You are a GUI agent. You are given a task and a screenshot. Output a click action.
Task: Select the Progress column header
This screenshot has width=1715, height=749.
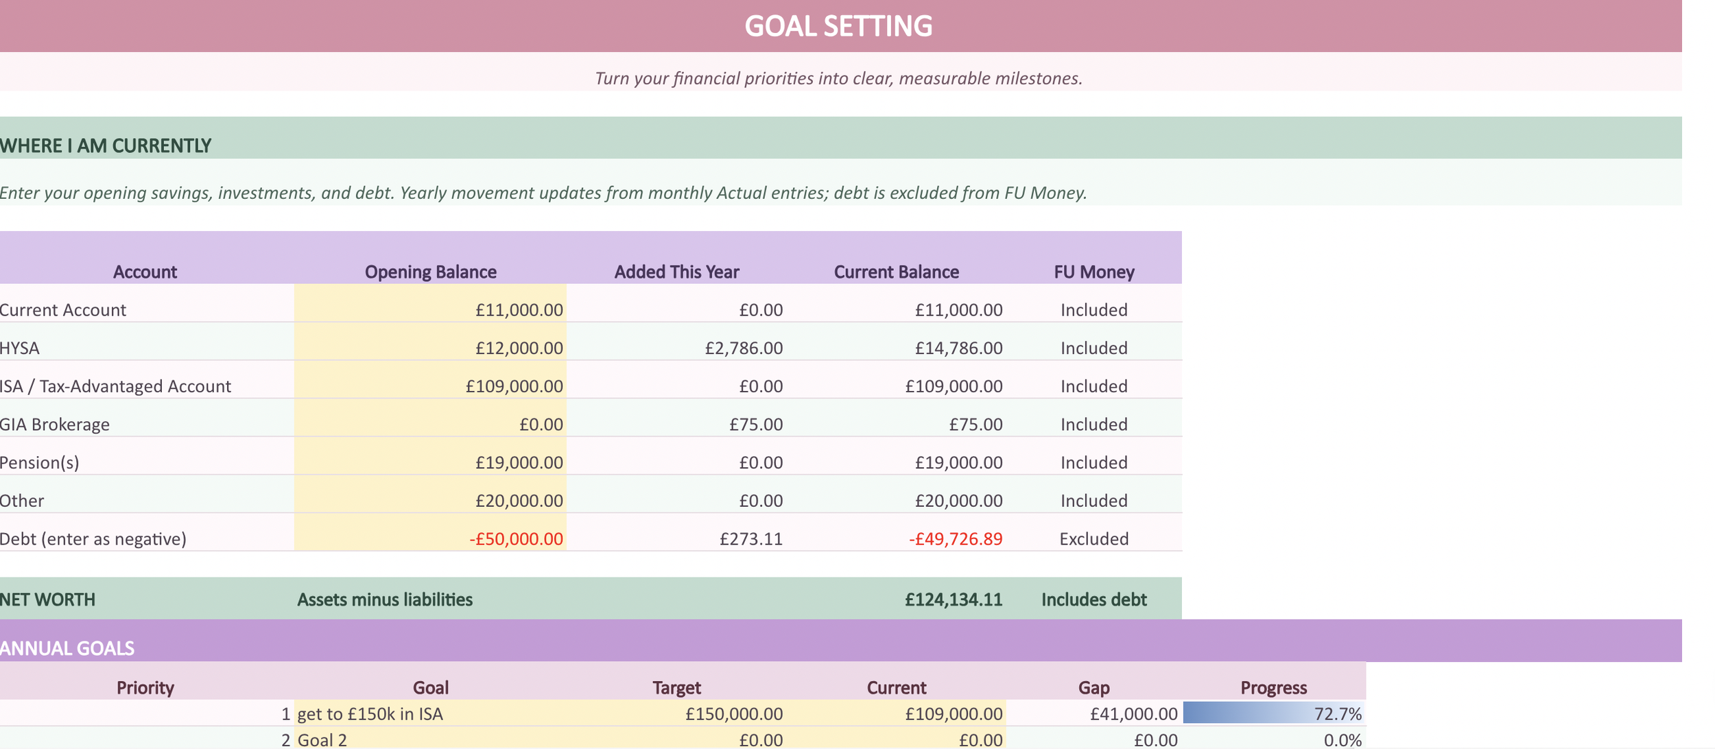[1274, 681]
